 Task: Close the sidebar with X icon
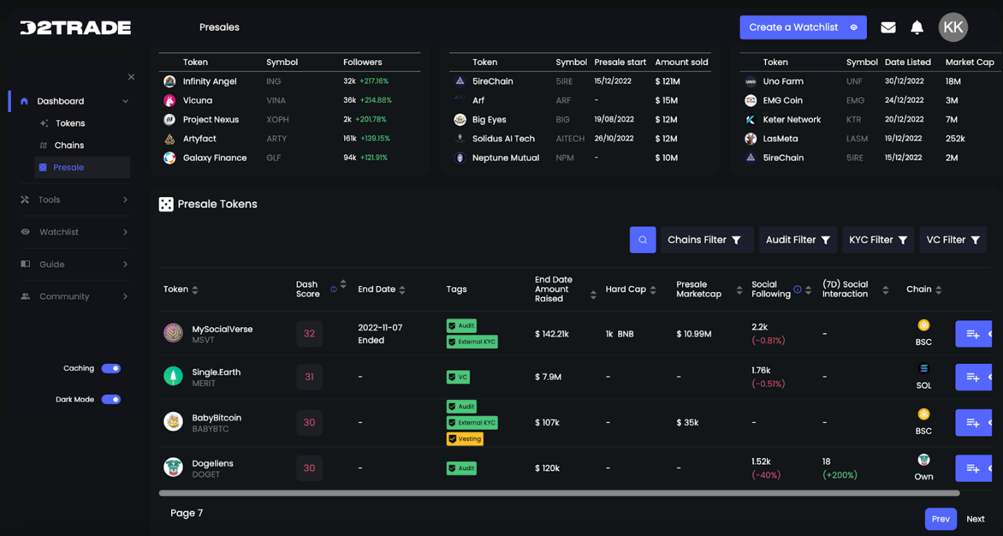tap(131, 77)
